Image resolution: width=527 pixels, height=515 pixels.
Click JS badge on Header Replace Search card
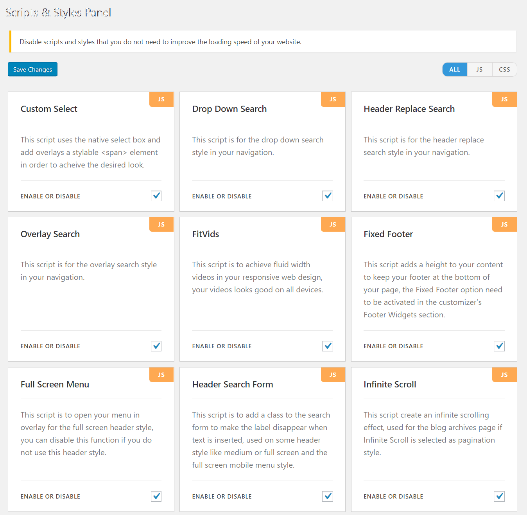504,99
